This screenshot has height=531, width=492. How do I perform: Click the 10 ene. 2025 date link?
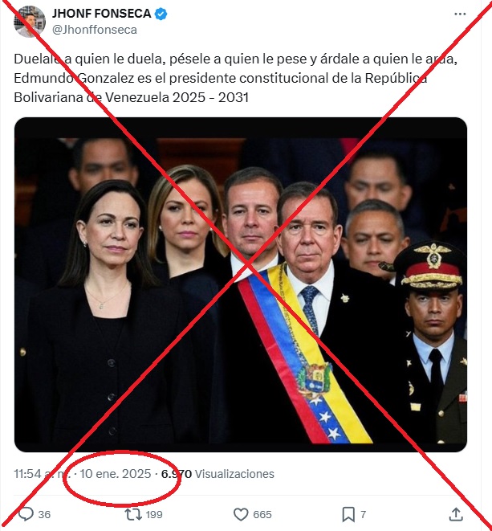(115, 473)
